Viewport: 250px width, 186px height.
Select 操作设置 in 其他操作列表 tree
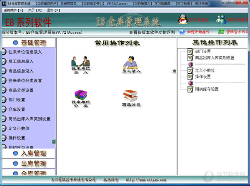click(x=203, y=77)
